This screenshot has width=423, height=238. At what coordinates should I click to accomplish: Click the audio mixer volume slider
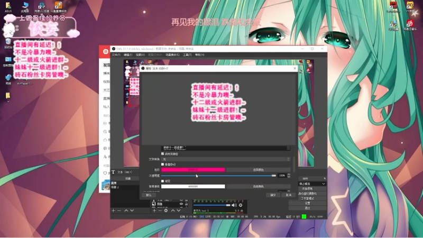point(212,205)
